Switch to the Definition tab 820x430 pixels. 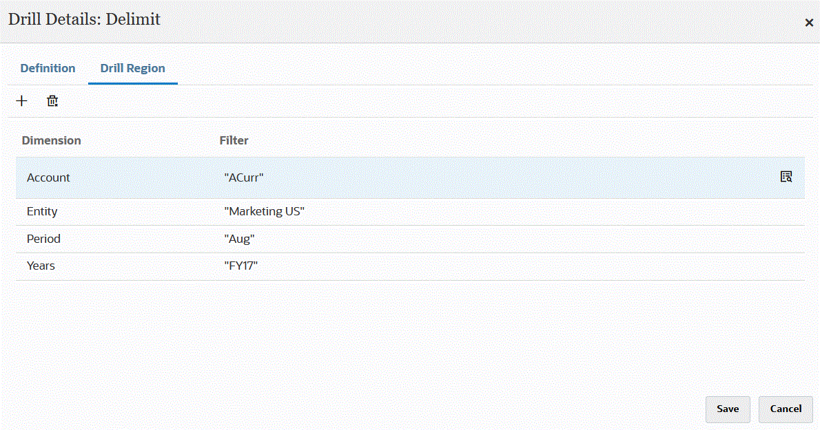(48, 68)
